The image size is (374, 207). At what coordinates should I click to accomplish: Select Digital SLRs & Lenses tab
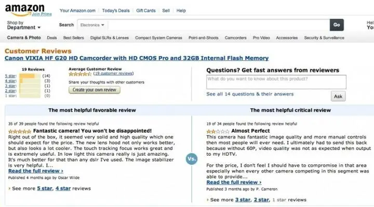110,38
